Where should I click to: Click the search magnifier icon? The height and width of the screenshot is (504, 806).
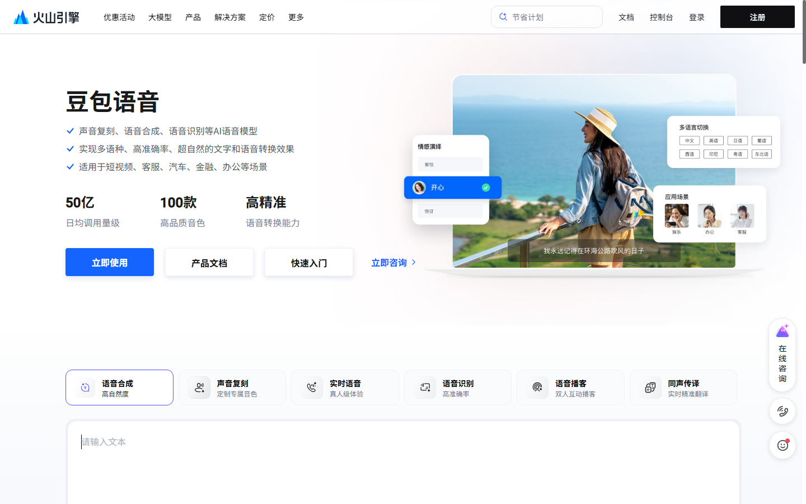tap(503, 17)
